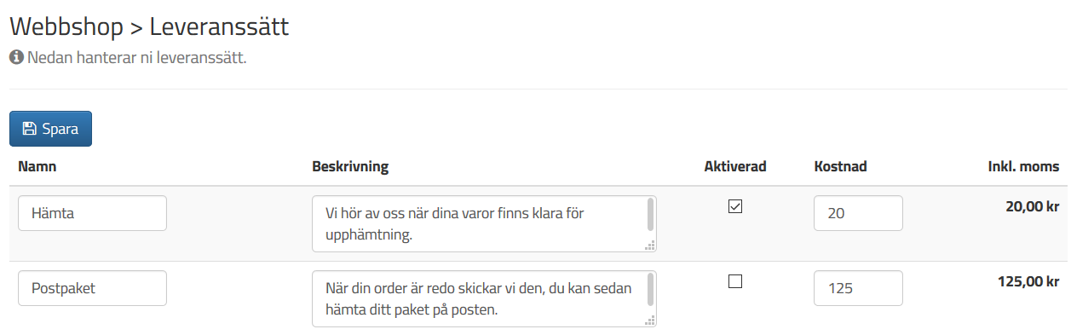This screenshot has height=335, width=1071.
Task: Click the Inkl. moms column header
Action: pyautogui.click(x=1023, y=167)
